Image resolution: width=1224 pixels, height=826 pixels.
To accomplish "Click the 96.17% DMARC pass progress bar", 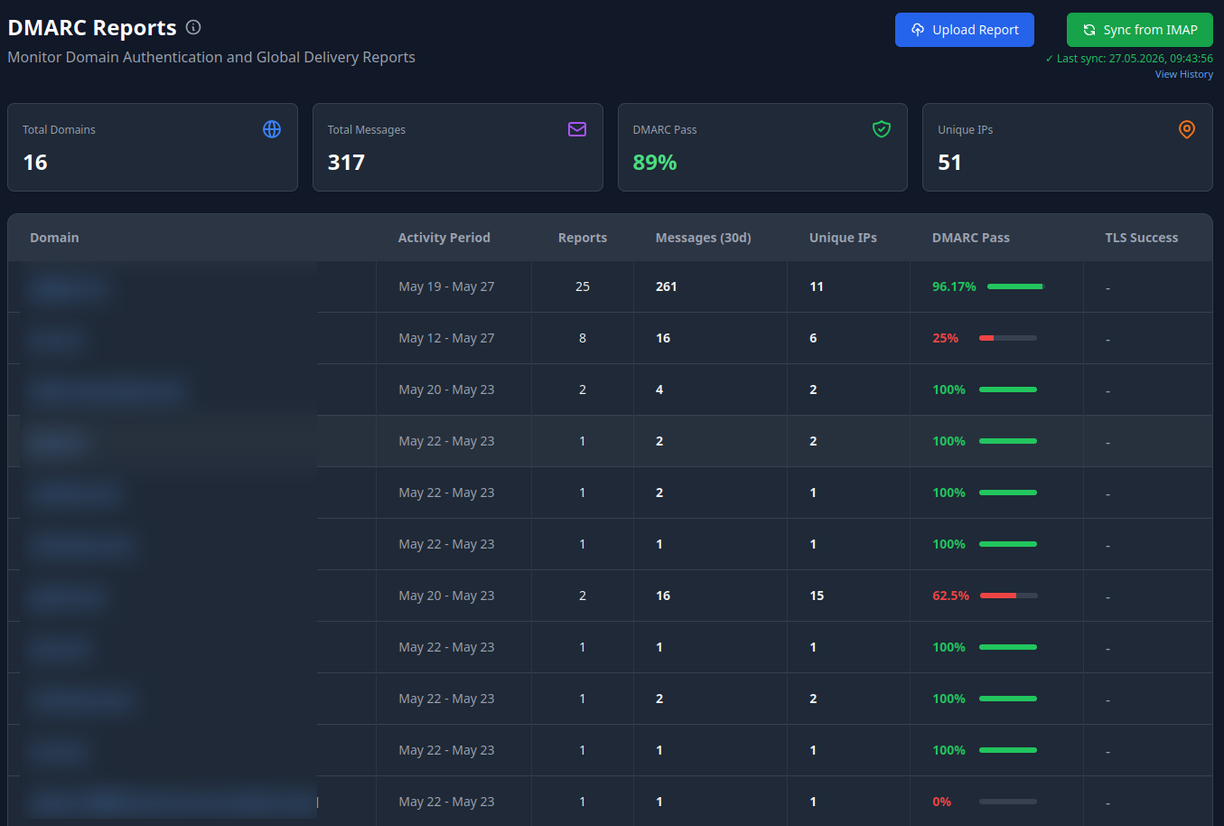I will [x=1015, y=286].
